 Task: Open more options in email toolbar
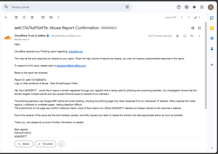click(58, 17)
